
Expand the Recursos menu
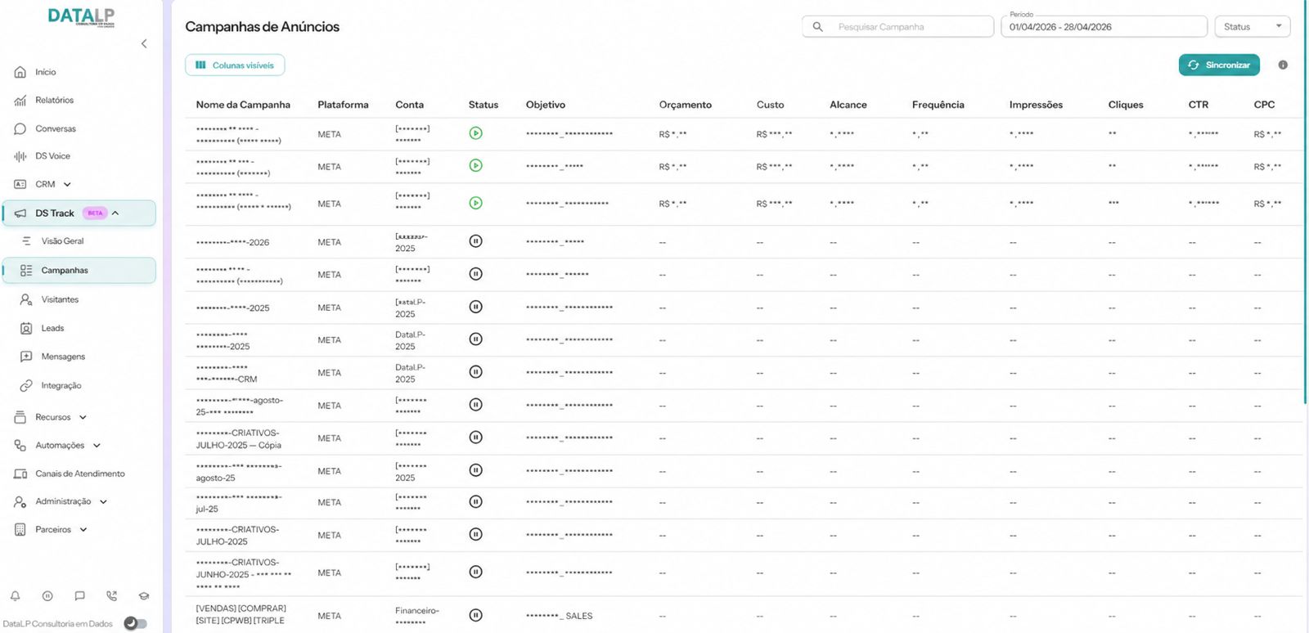83,417
